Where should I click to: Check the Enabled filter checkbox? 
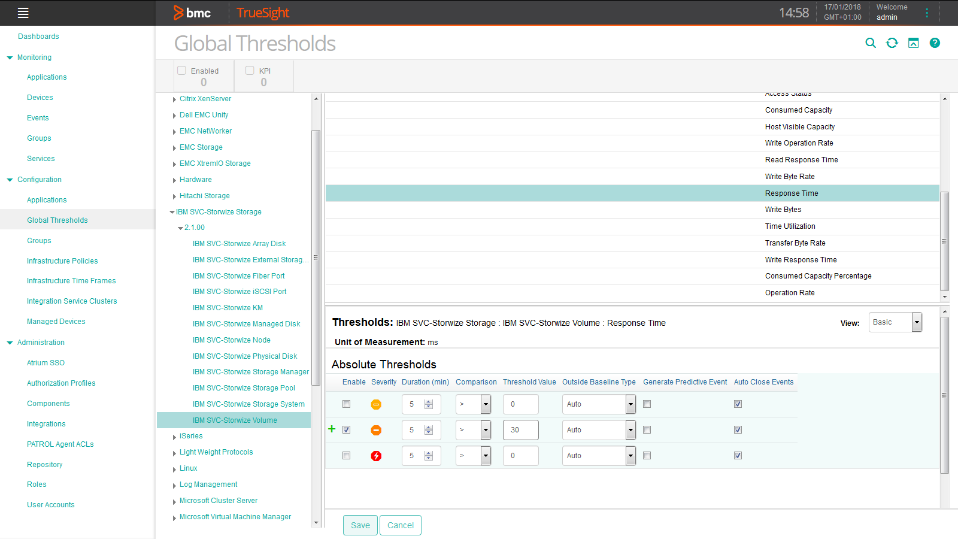(x=181, y=70)
